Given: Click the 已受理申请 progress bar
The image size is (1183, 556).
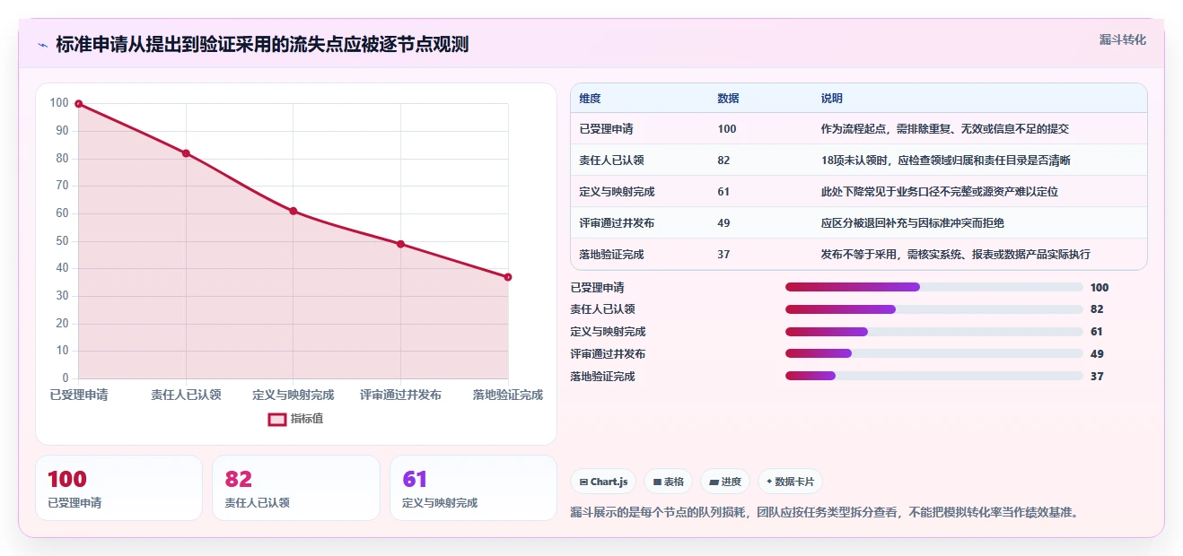Looking at the screenshot, I should (x=933, y=287).
